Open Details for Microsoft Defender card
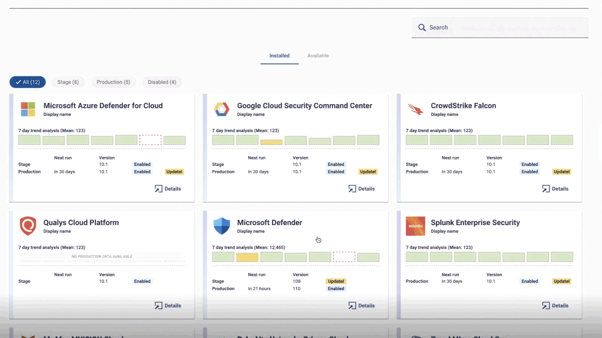Viewport: 602px width, 338px height. [362, 305]
